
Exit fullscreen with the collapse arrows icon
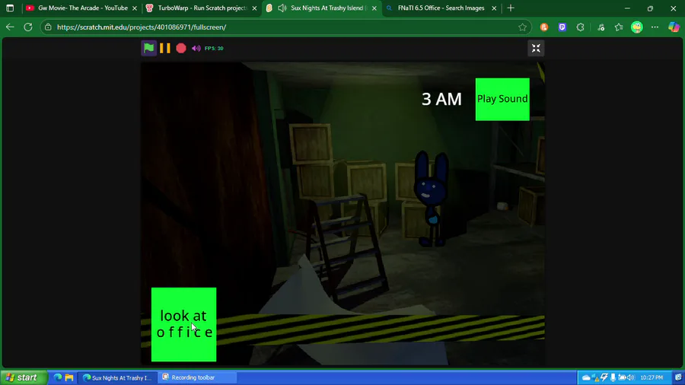point(536,48)
